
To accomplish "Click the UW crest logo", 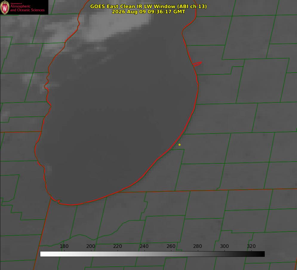I will pyautogui.click(x=5, y=7).
